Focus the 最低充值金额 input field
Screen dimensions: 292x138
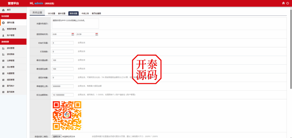pos(62,60)
